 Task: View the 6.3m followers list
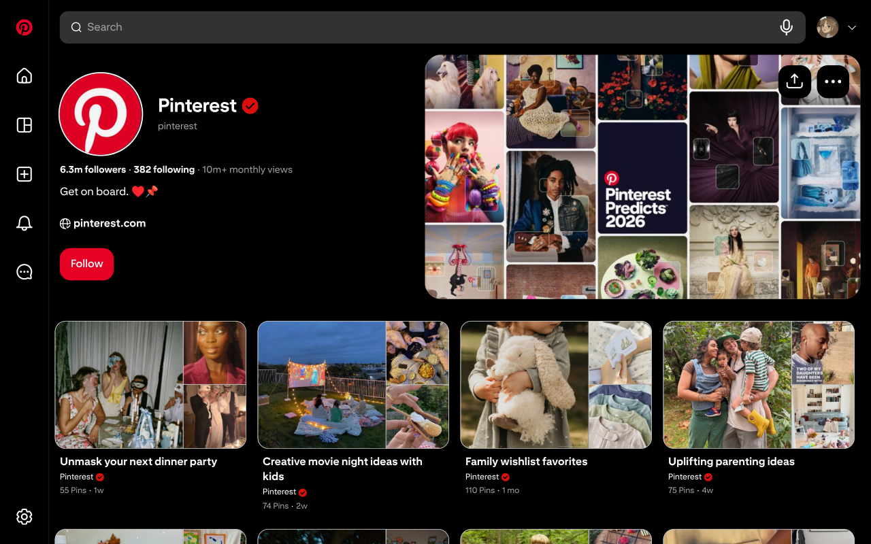(93, 169)
